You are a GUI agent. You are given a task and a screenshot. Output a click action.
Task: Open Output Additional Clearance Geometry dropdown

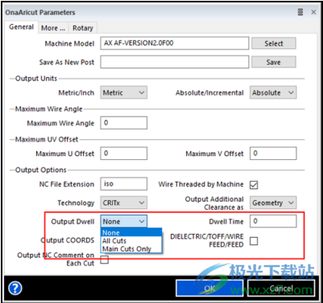tap(273, 203)
